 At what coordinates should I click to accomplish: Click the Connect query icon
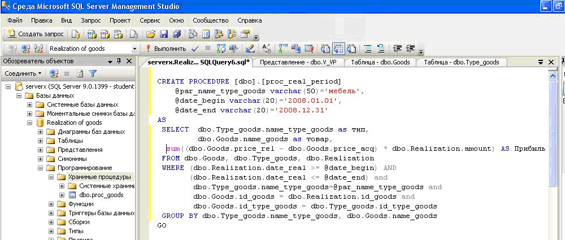click(x=12, y=49)
